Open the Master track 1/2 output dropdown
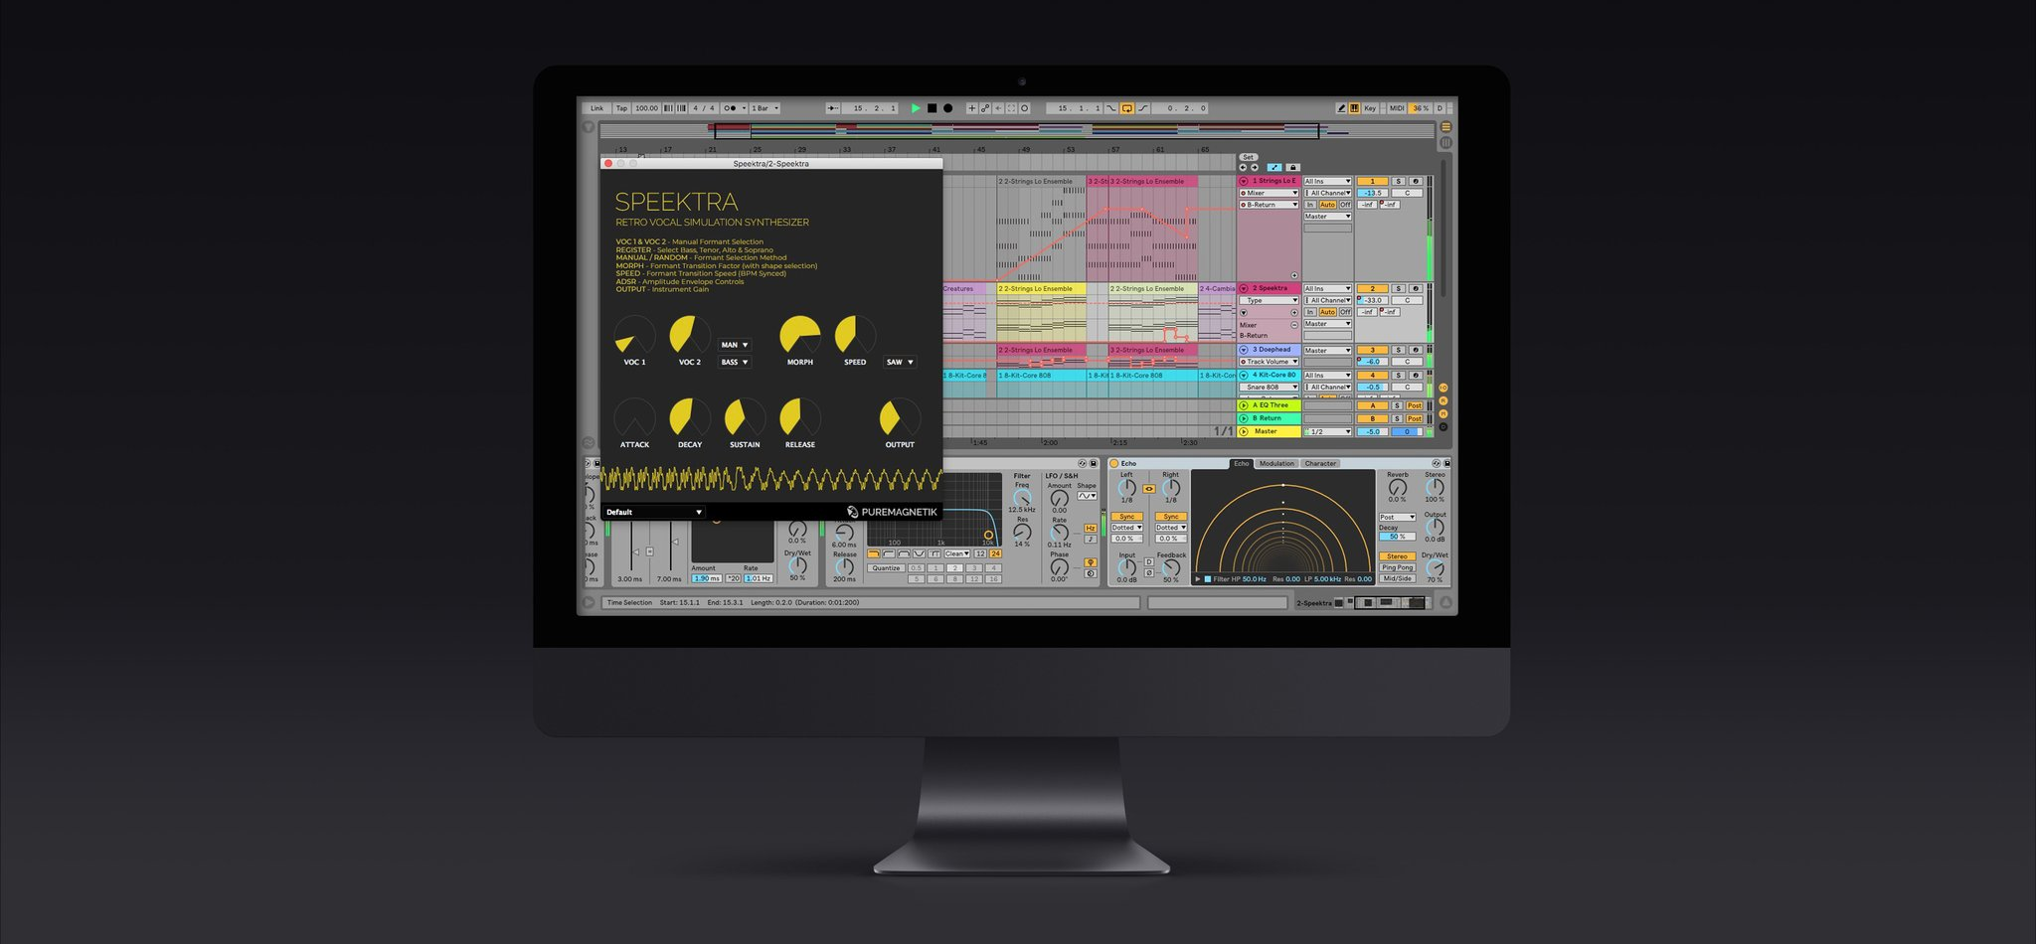 coord(1327,431)
